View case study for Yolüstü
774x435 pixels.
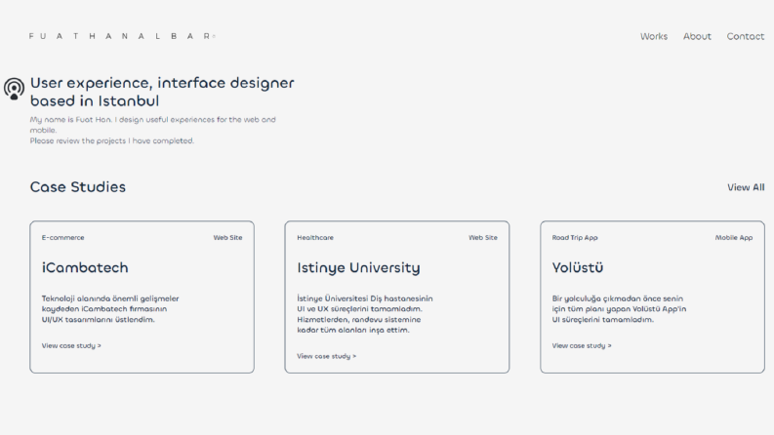582,345
